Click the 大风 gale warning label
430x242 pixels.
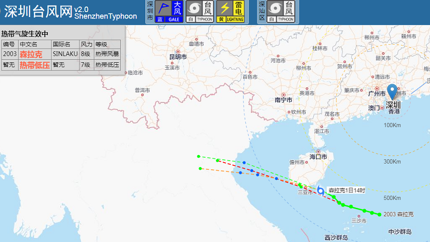pyautogui.click(x=177, y=8)
